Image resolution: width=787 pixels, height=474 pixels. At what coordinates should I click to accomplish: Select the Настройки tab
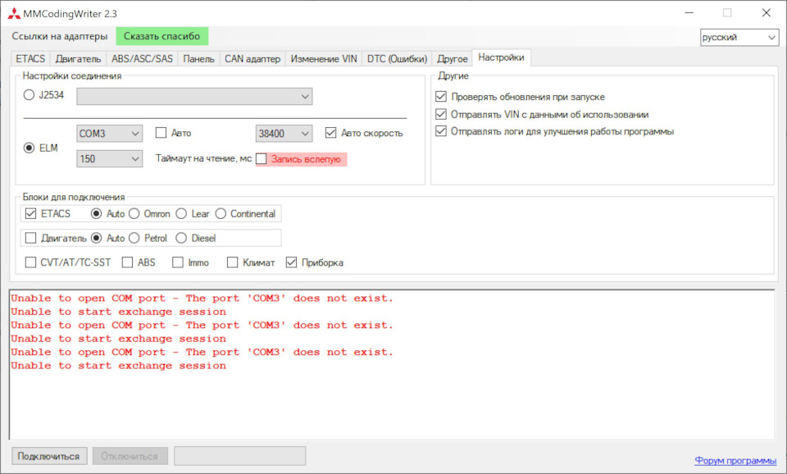coord(501,57)
